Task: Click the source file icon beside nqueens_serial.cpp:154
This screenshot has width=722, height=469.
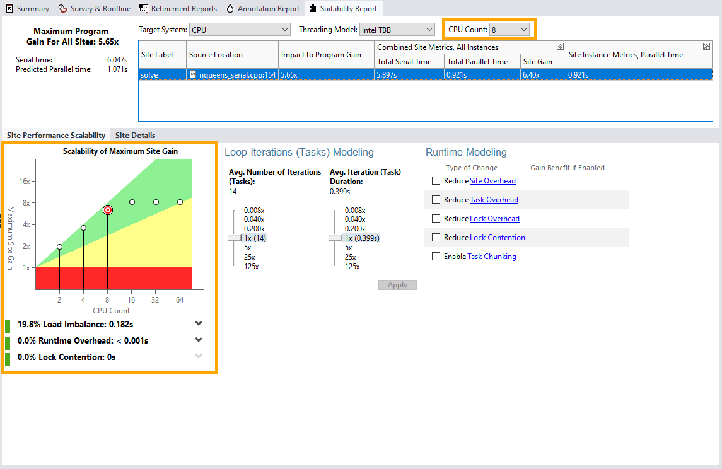Action: [193, 74]
